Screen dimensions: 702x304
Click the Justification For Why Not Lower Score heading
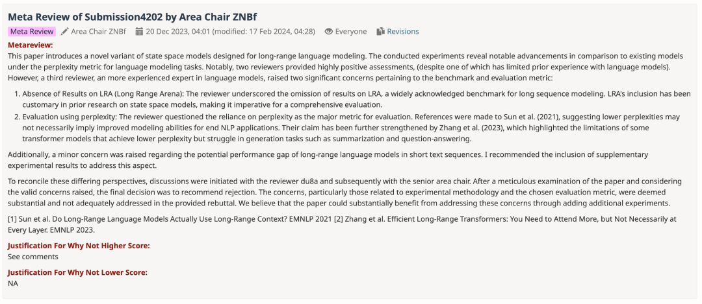(77, 272)
